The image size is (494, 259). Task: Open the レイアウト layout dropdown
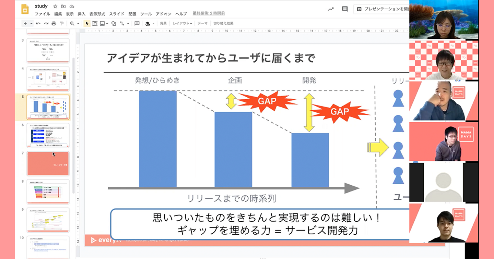point(182,24)
